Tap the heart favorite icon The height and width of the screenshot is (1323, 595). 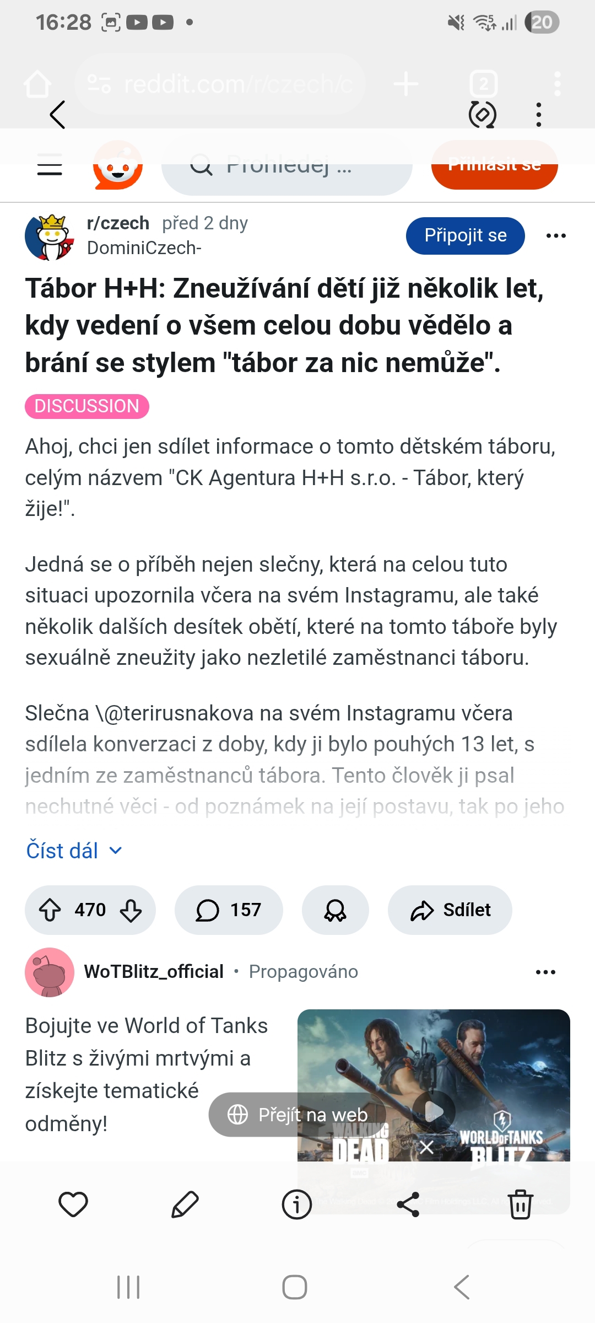coord(73,1204)
